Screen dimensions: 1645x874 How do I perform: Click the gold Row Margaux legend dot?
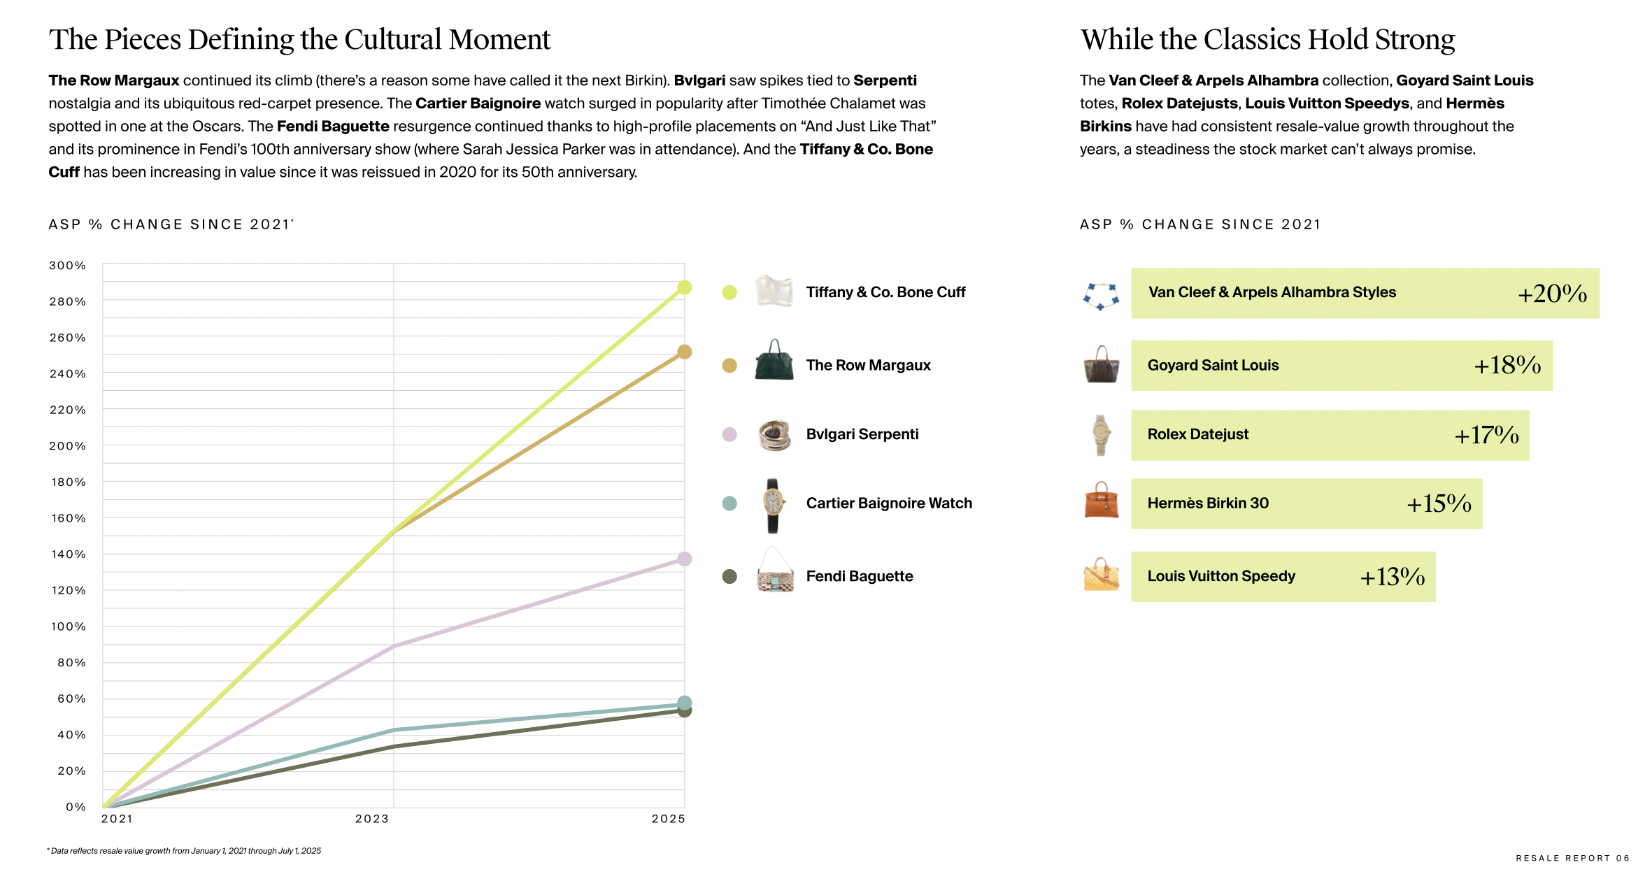[729, 366]
